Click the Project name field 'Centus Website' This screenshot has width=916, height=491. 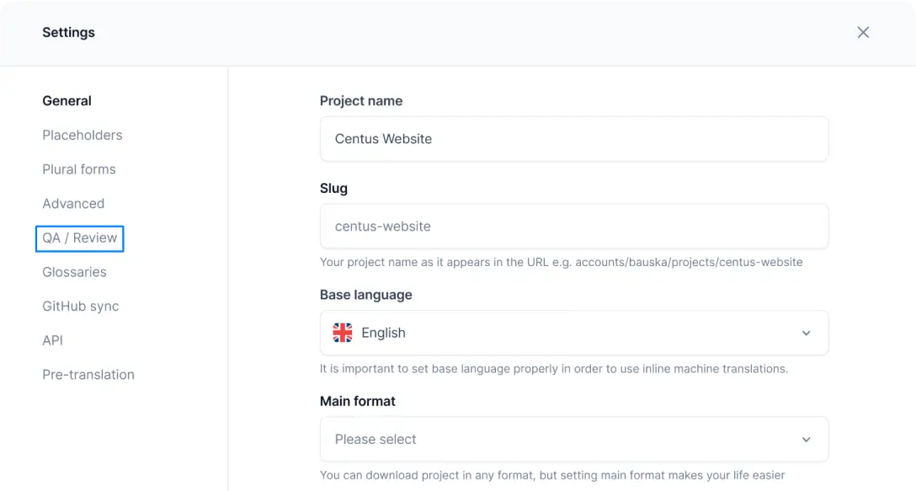tap(573, 139)
